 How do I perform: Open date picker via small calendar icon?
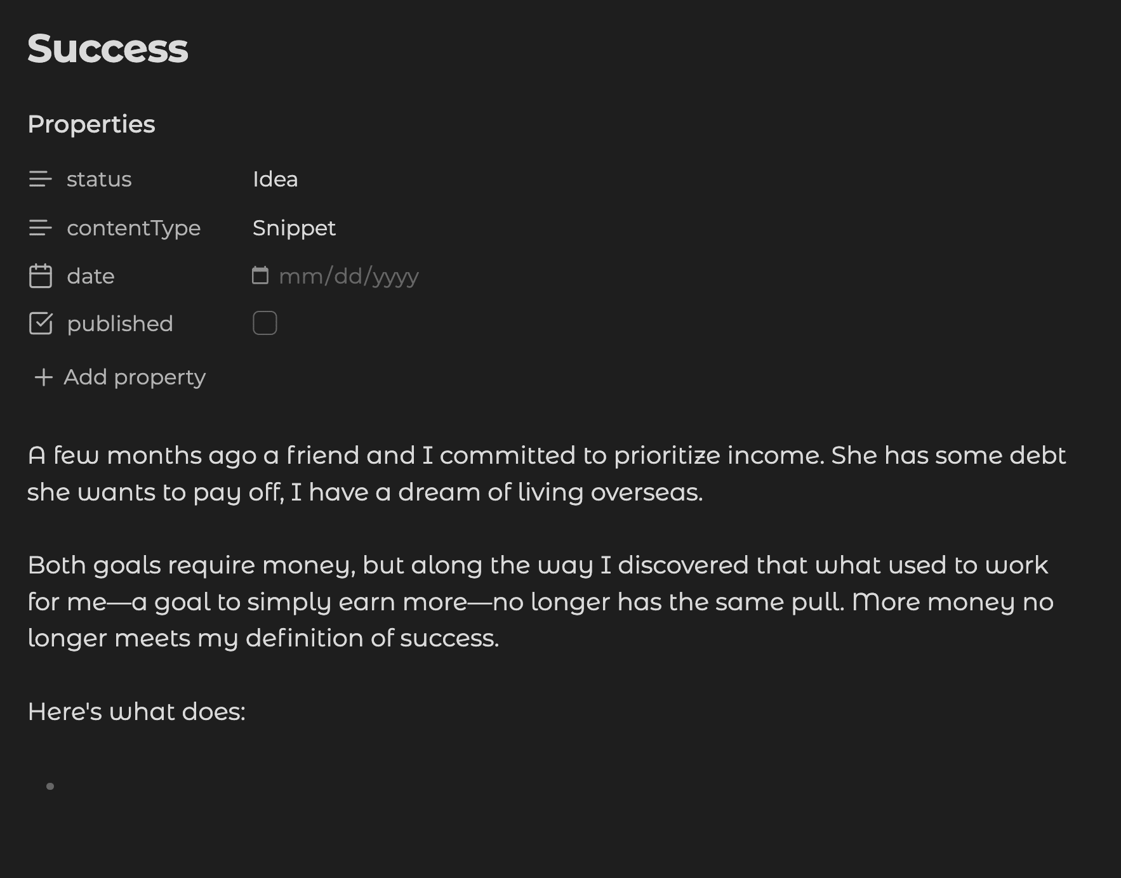[x=260, y=275]
